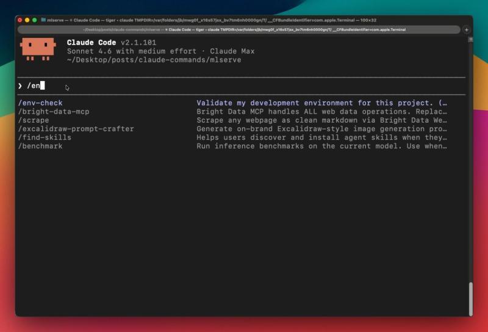488x332 pixels.
Task: Select the /find-skills command
Action: pyautogui.click(x=45, y=137)
